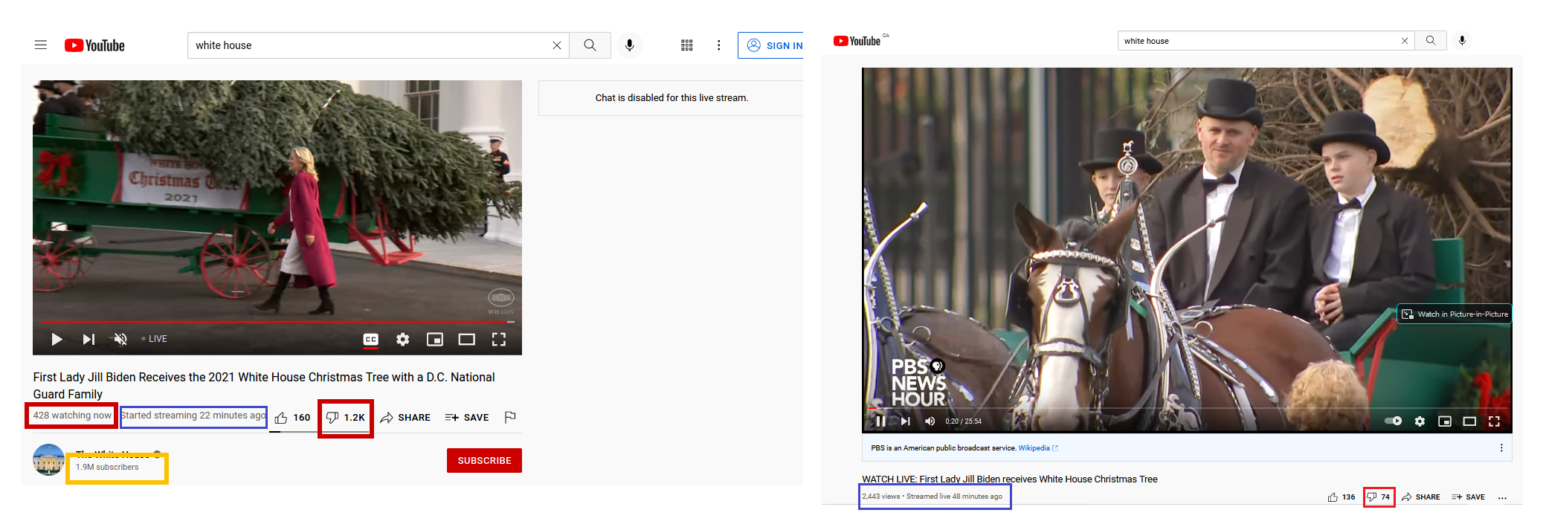Make the PBS NewsHour video fullscreen
Screen dimensions: 1546x530
pyautogui.click(x=1494, y=421)
